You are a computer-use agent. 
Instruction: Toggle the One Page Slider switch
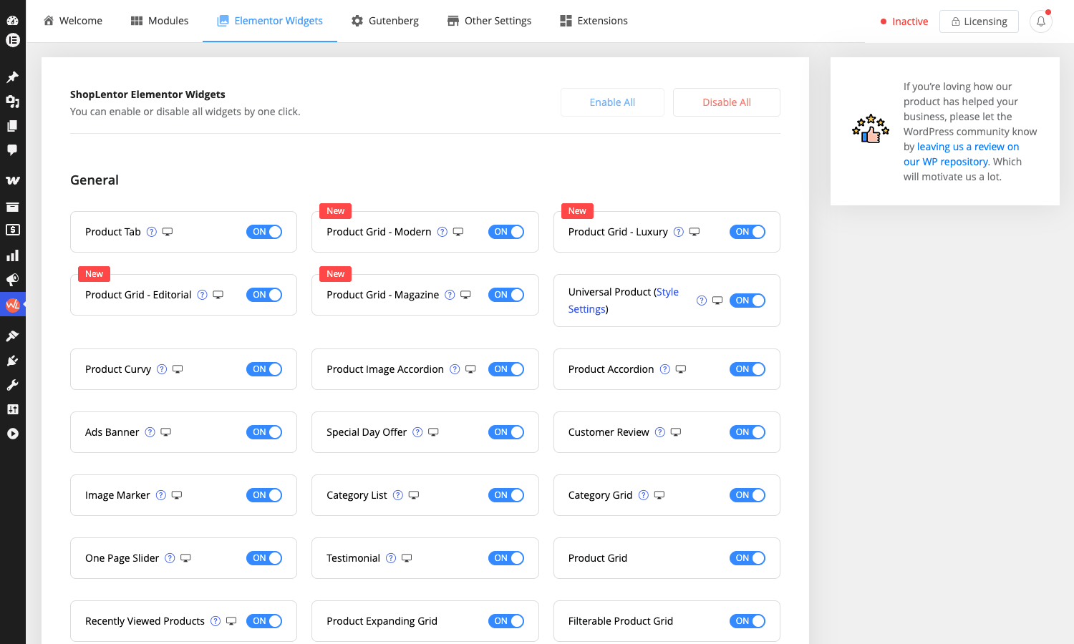pos(264,558)
